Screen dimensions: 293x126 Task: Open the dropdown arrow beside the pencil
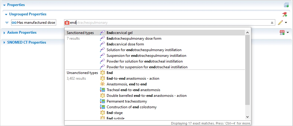(286, 23)
